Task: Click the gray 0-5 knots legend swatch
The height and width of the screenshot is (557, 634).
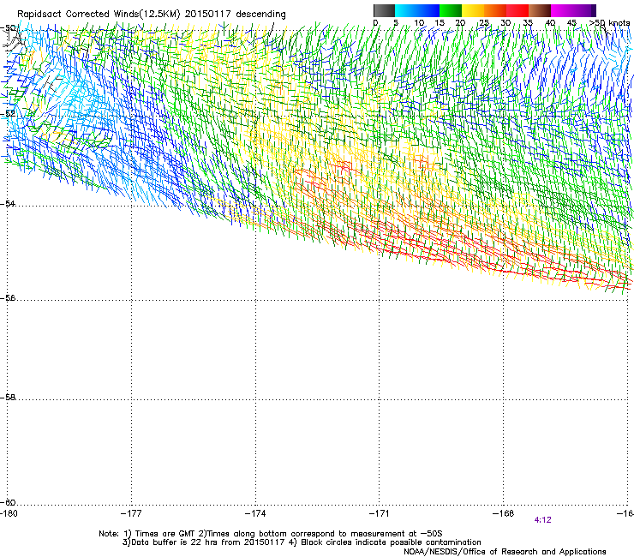Action: click(x=384, y=10)
